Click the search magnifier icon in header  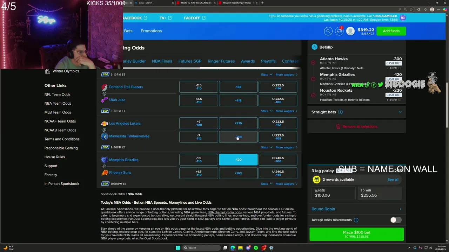(328, 31)
